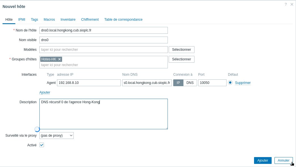The height and width of the screenshot is (167, 296).
Task: Click the Supprimer interface link
Action: [x=243, y=83]
